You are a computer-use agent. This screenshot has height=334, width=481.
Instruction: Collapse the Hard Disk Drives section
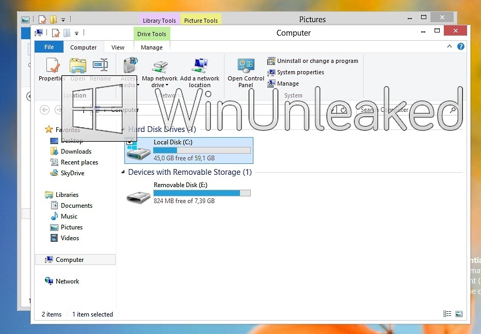122,129
